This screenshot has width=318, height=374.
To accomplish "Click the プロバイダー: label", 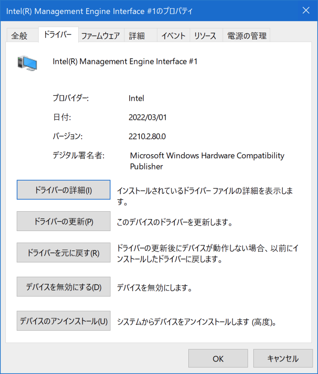I will tap(71, 98).
